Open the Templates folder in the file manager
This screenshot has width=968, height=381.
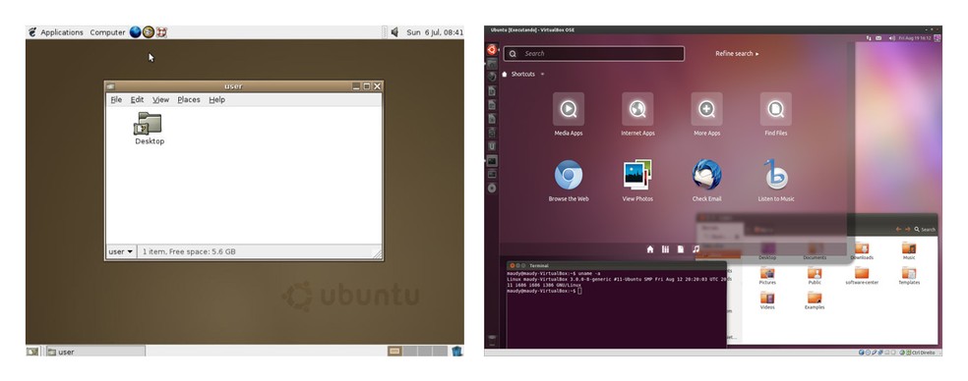coord(909,276)
